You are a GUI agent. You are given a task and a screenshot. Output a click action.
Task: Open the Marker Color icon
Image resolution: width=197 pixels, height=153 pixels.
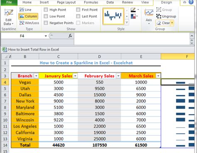tap(133, 16)
